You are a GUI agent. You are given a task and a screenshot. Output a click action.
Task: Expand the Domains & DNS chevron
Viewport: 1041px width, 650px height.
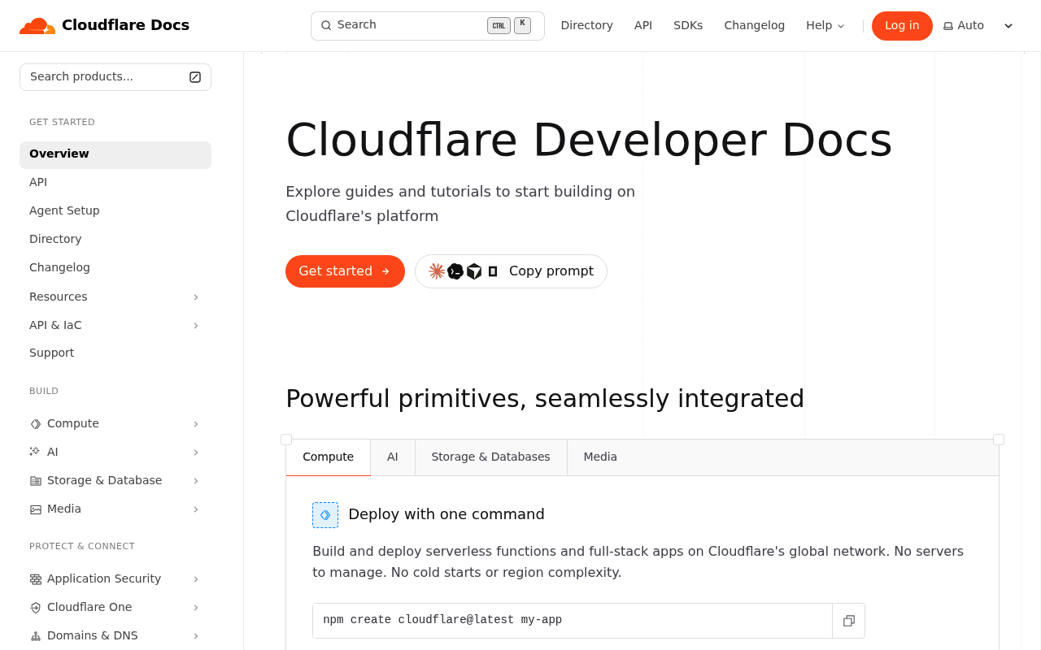tap(196, 636)
